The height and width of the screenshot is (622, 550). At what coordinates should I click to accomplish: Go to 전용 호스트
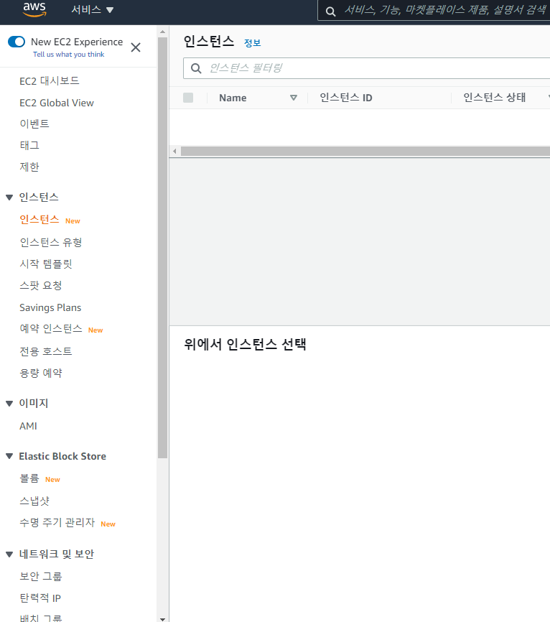pos(46,351)
